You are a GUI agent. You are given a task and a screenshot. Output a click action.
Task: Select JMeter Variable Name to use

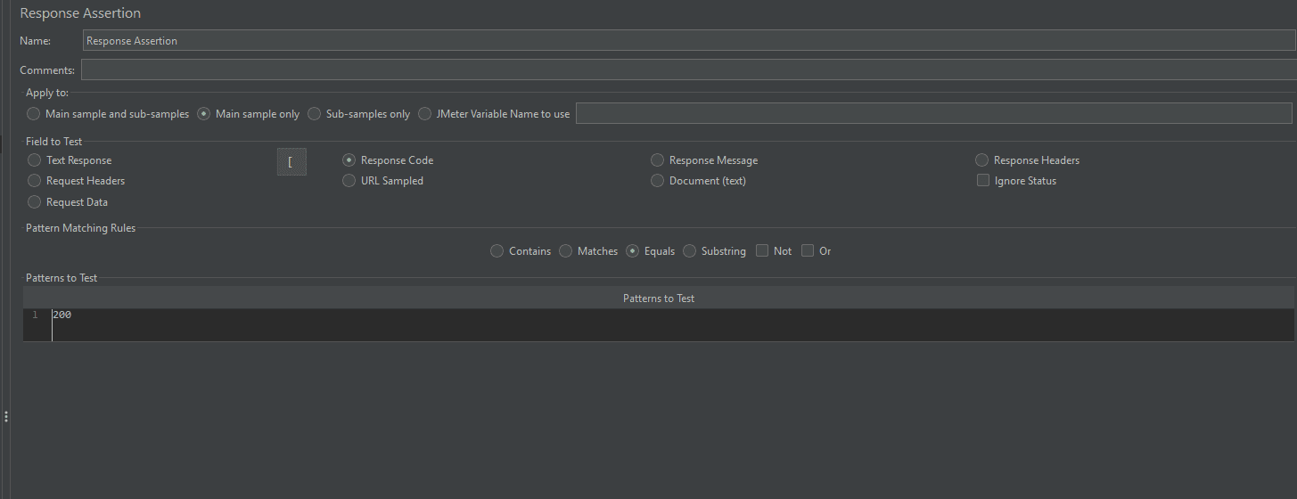[x=425, y=114]
